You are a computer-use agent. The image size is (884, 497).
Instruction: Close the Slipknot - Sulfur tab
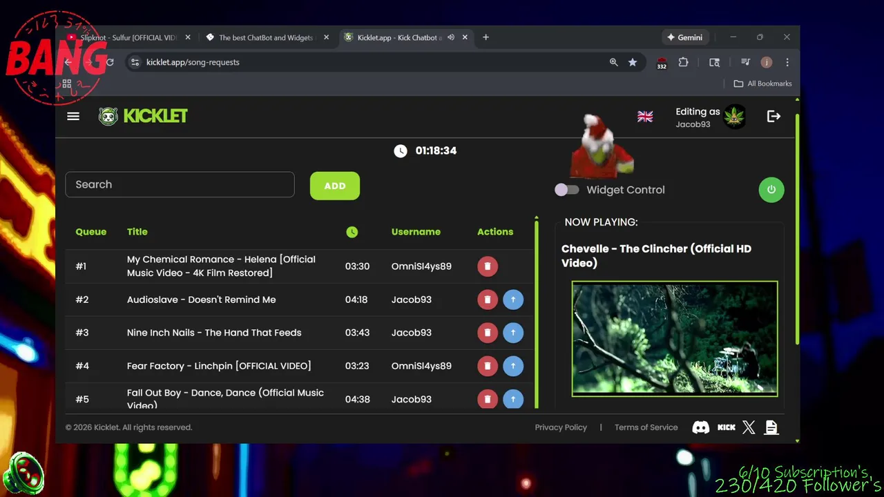[188, 37]
